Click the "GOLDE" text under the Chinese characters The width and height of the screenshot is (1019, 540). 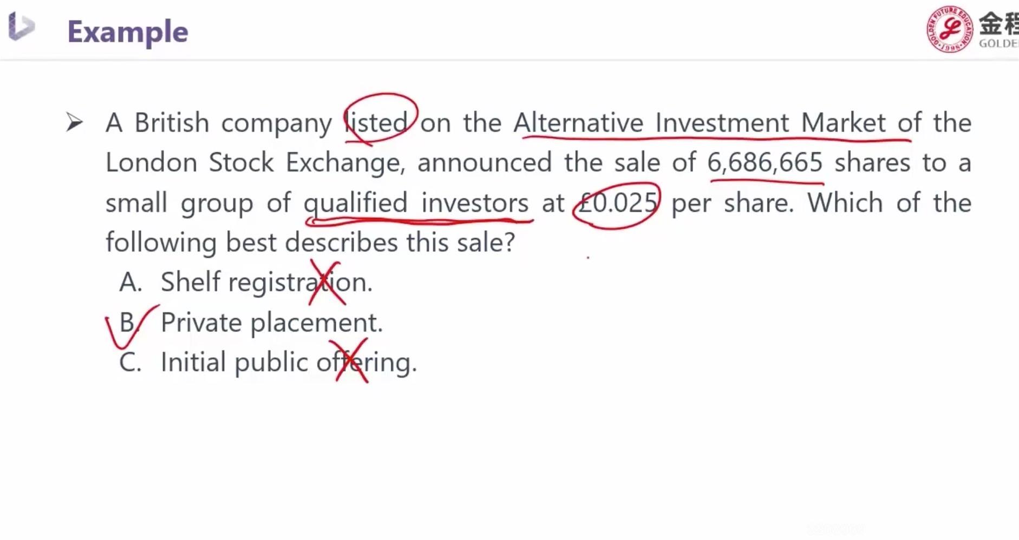(998, 44)
